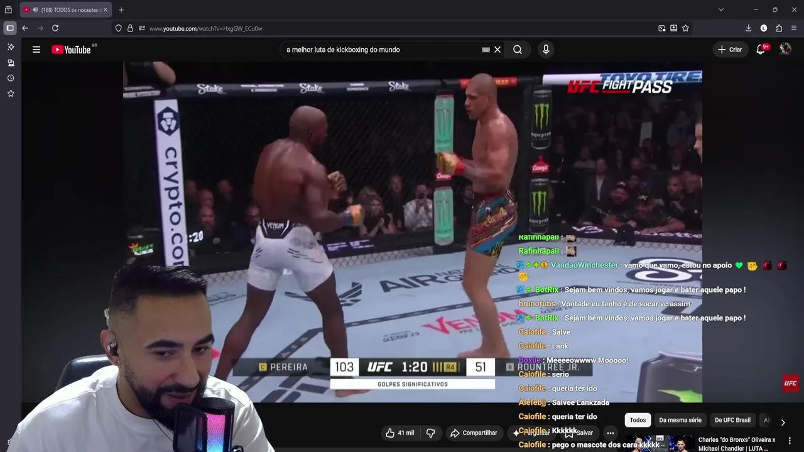
Task: Click the Salvar save button
Action: tap(579, 433)
